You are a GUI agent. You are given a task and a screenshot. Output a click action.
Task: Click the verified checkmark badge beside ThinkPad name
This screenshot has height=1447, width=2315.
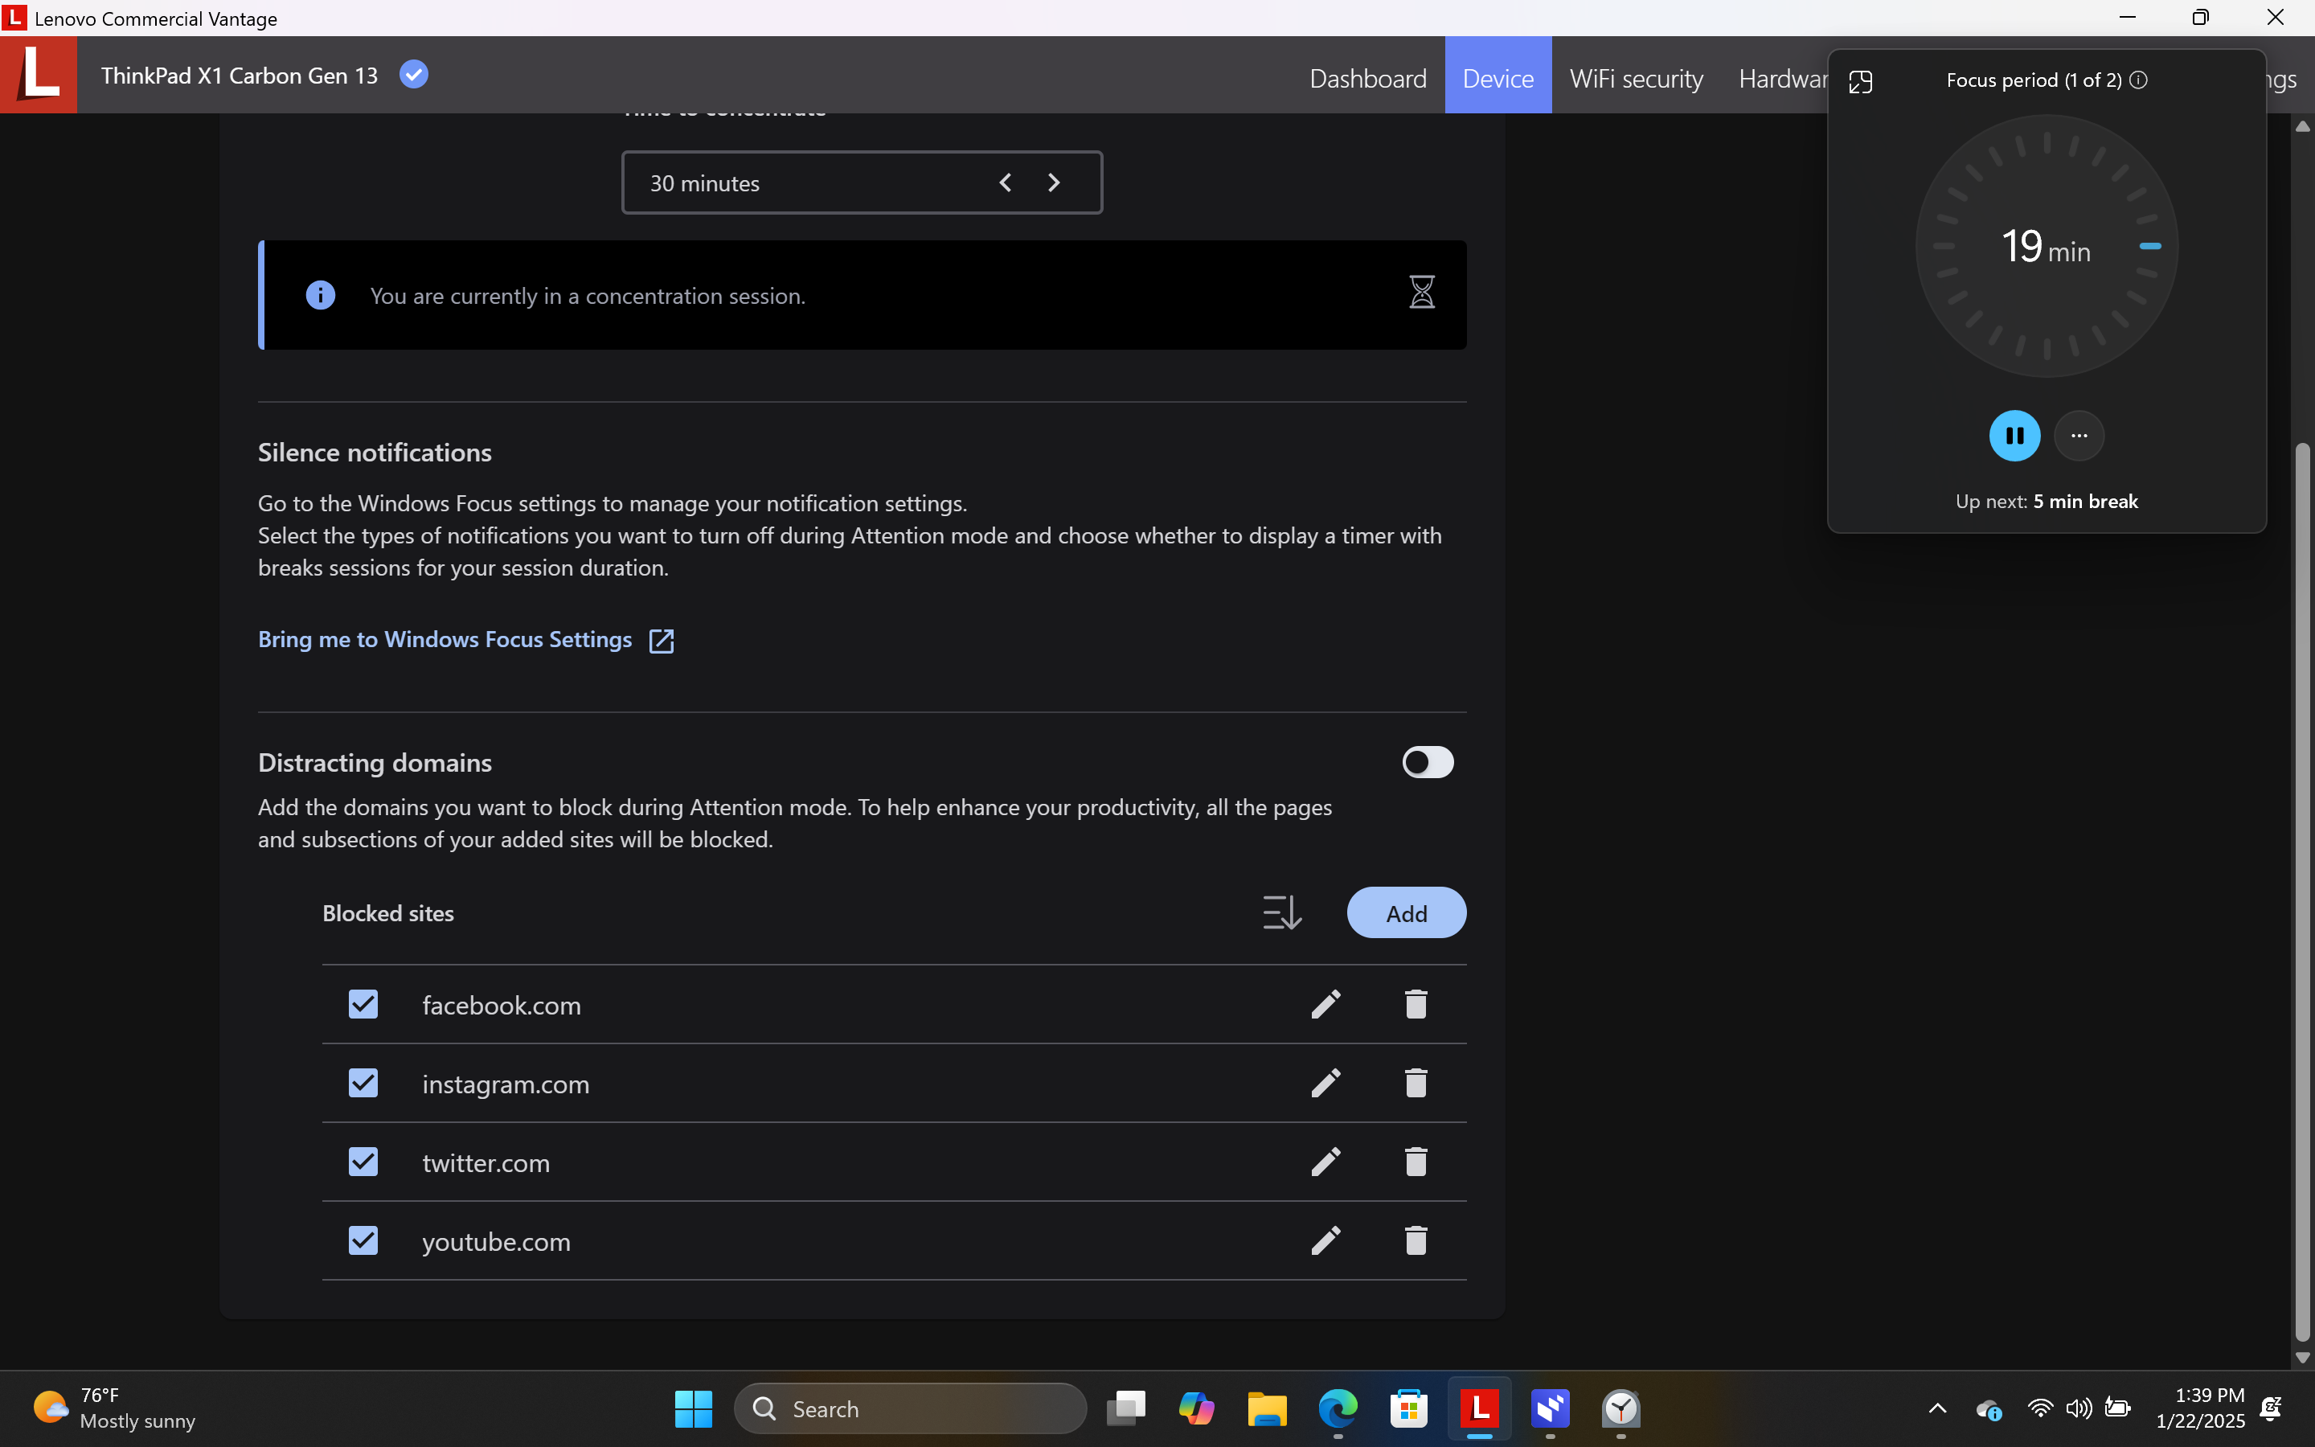[413, 75]
